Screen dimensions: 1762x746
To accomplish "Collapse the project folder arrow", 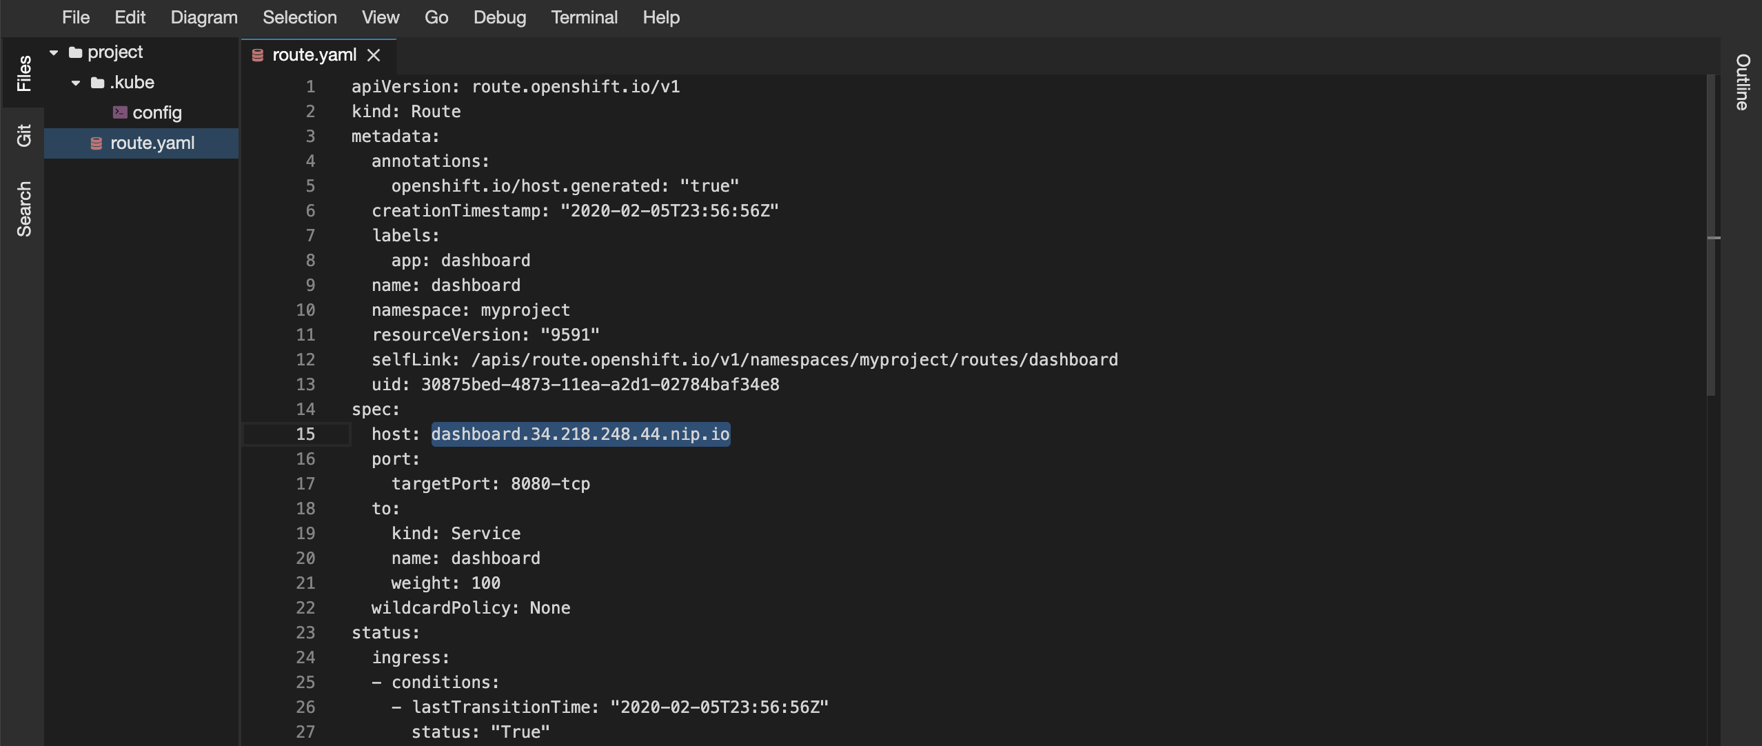I will pos(54,52).
